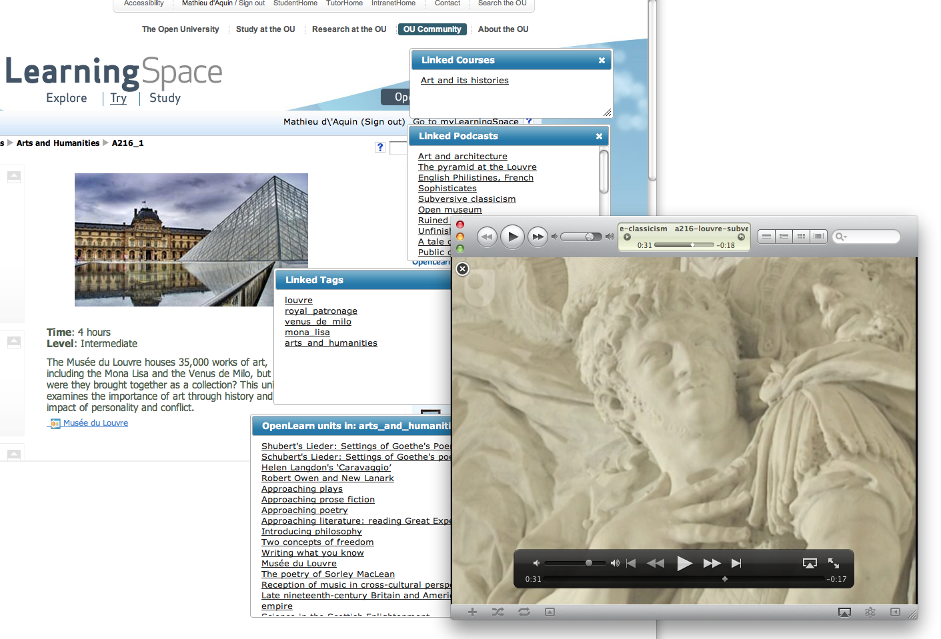The width and height of the screenshot is (941, 639).
Task: Select the Study at the OU menu item
Action: coord(265,29)
